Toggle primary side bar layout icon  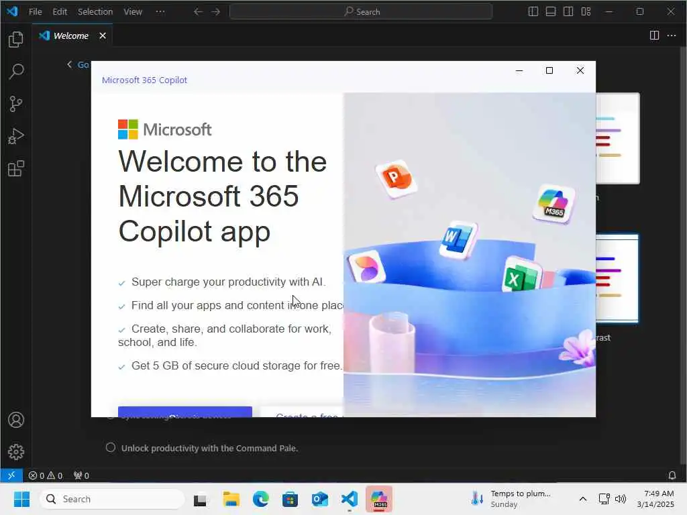pos(533,12)
